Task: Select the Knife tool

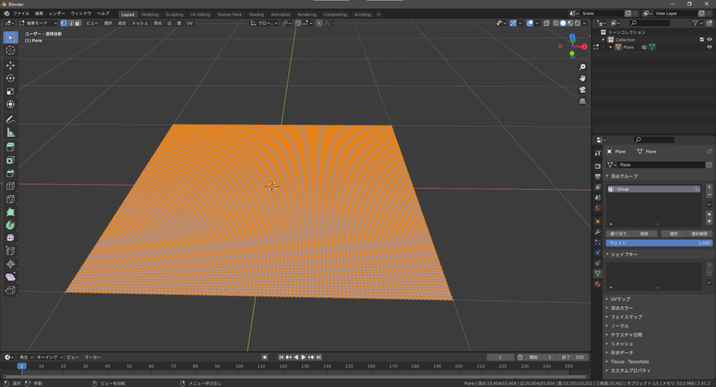Action: tap(11, 199)
